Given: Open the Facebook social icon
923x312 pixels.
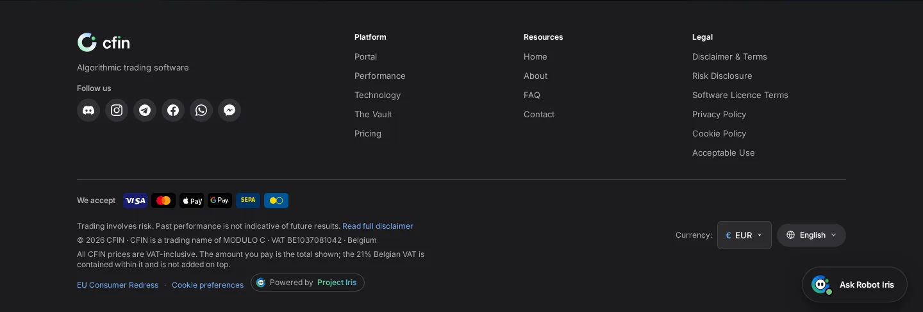Looking at the screenshot, I should click(173, 110).
